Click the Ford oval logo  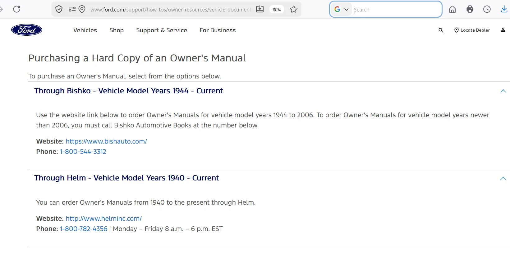[27, 30]
